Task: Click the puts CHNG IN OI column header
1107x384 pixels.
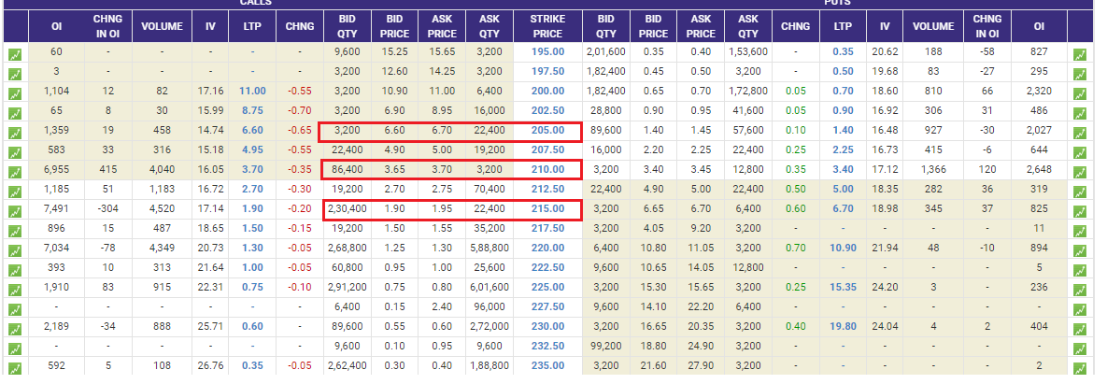Action: click(x=987, y=26)
